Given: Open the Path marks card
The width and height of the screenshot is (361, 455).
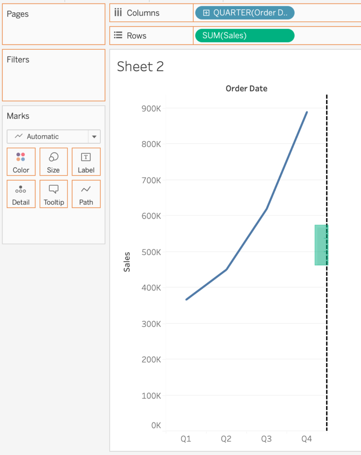Looking at the screenshot, I should [x=86, y=194].
